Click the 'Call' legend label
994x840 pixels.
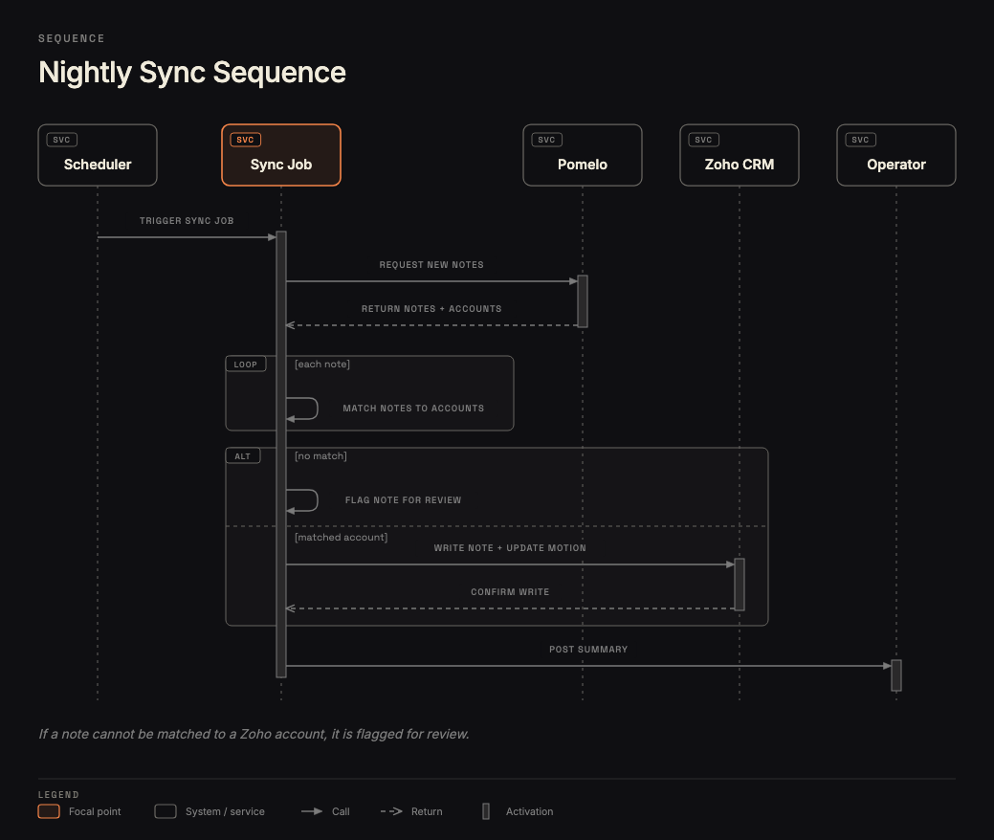[341, 811]
